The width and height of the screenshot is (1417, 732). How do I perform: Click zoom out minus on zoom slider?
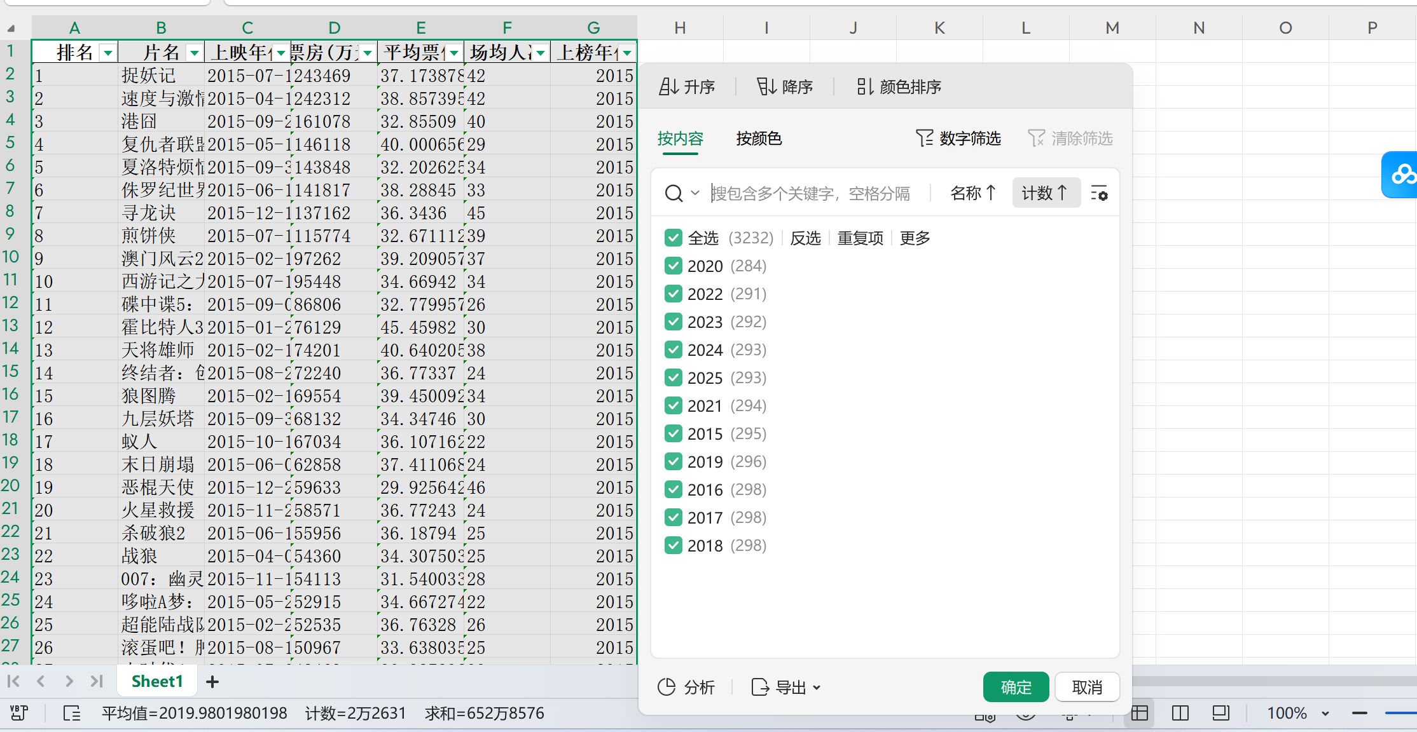pos(1359,713)
